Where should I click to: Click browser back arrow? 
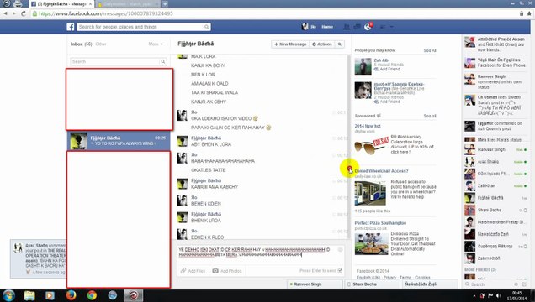[x=5, y=13]
